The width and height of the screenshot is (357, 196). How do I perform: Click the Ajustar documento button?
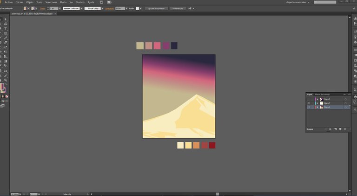tap(156, 8)
